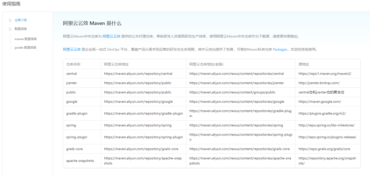Click the 仓库名称 column header
This screenshot has width=370, height=175.
(73, 64)
